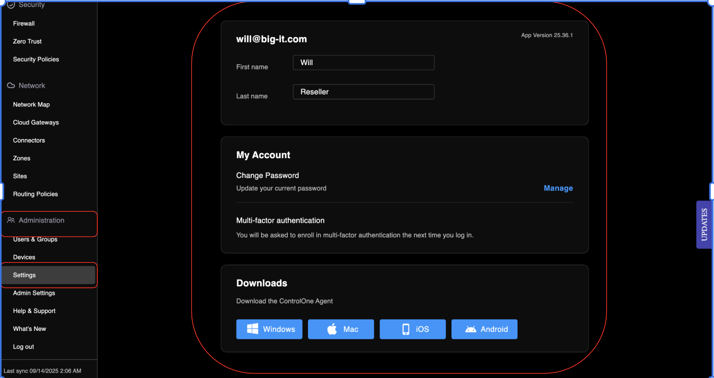Go to Admin Settings
The width and height of the screenshot is (714, 378).
(34, 293)
